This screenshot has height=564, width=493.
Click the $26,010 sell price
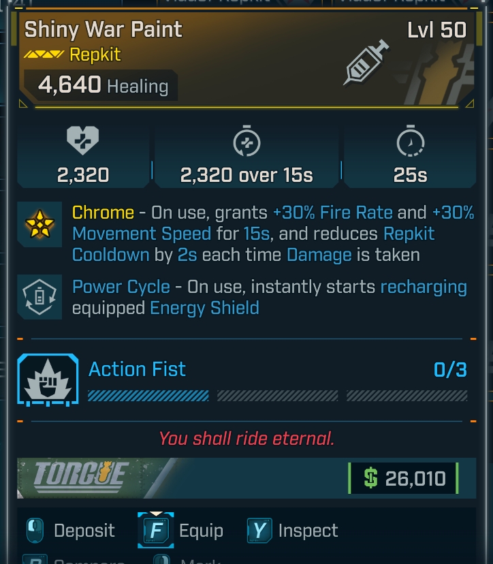(403, 478)
